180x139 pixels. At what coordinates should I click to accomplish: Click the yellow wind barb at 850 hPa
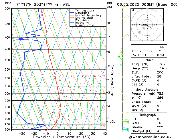(125, 113)
